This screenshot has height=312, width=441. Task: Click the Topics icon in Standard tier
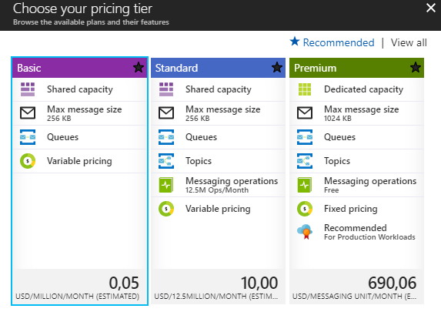pos(166,161)
